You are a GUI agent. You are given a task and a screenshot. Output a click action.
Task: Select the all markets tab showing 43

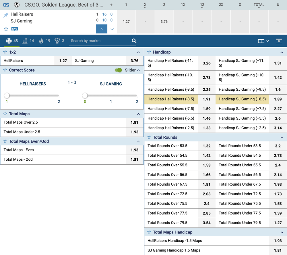12,41
